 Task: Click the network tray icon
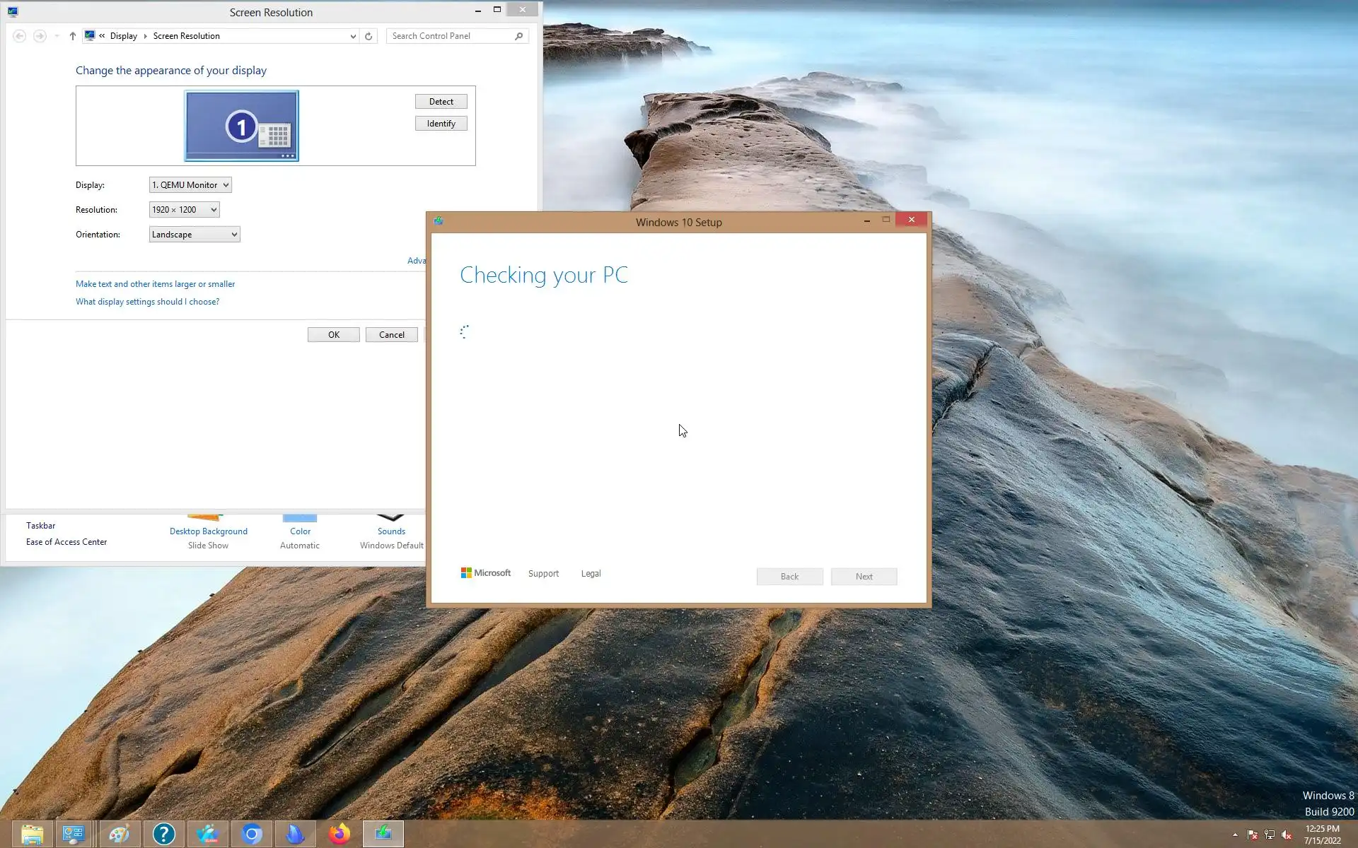coord(1270,835)
